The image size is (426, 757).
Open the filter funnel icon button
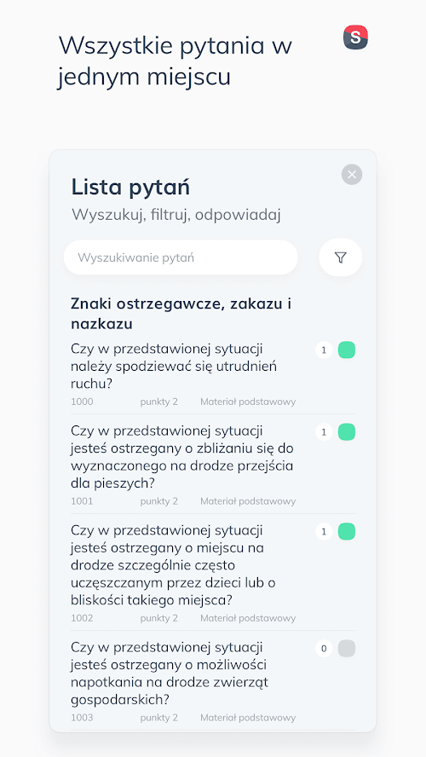(x=340, y=257)
